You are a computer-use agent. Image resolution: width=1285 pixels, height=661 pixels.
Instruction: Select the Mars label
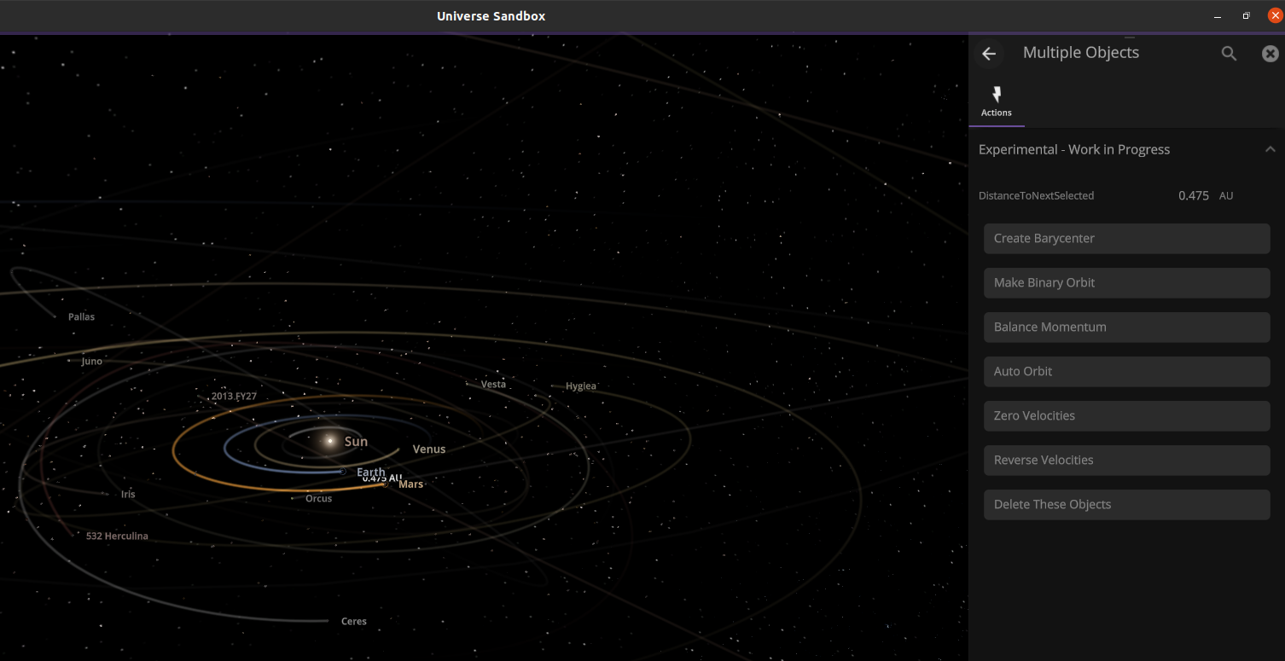[411, 484]
